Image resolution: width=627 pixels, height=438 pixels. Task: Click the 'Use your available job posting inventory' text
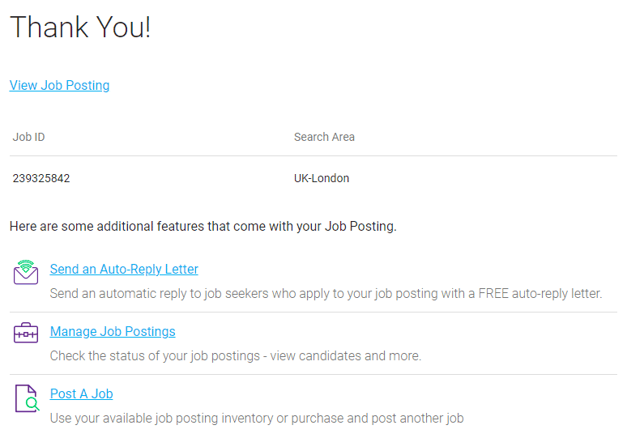pos(257,419)
